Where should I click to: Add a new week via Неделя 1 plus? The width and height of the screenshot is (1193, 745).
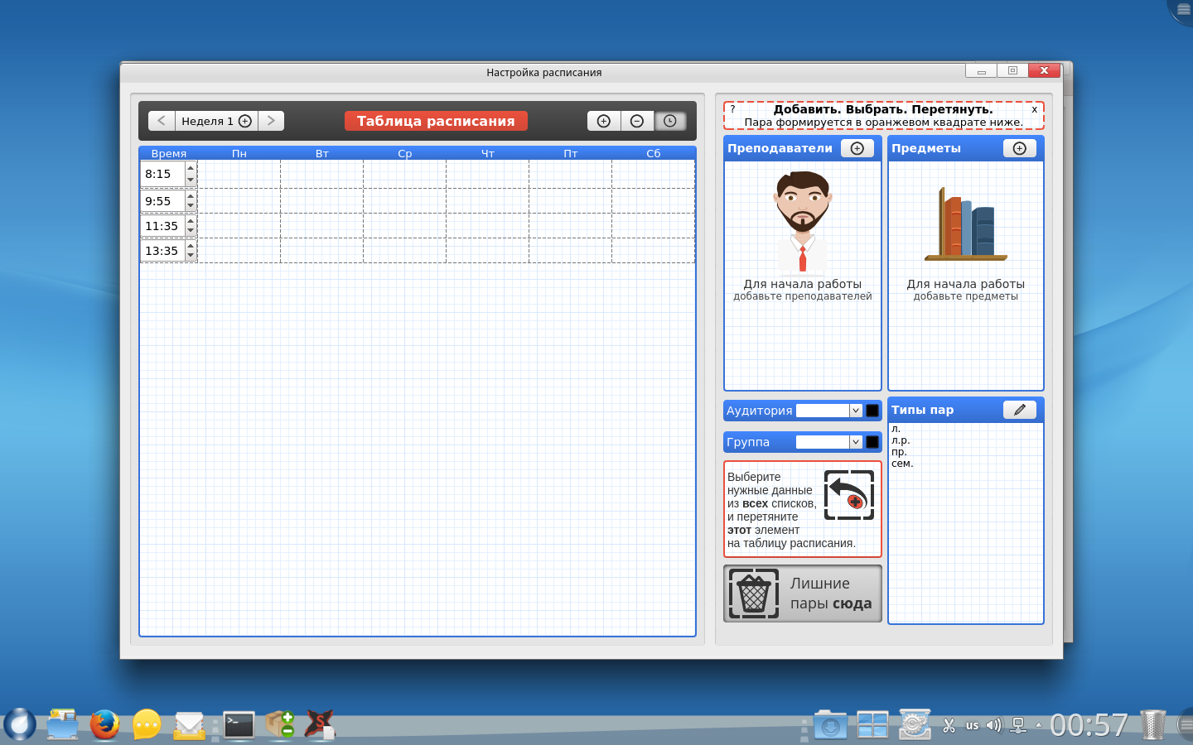(x=245, y=121)
